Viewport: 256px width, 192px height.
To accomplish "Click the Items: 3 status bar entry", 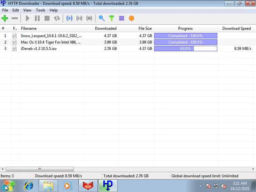I will pyautogui.click(x=7, y=176).
